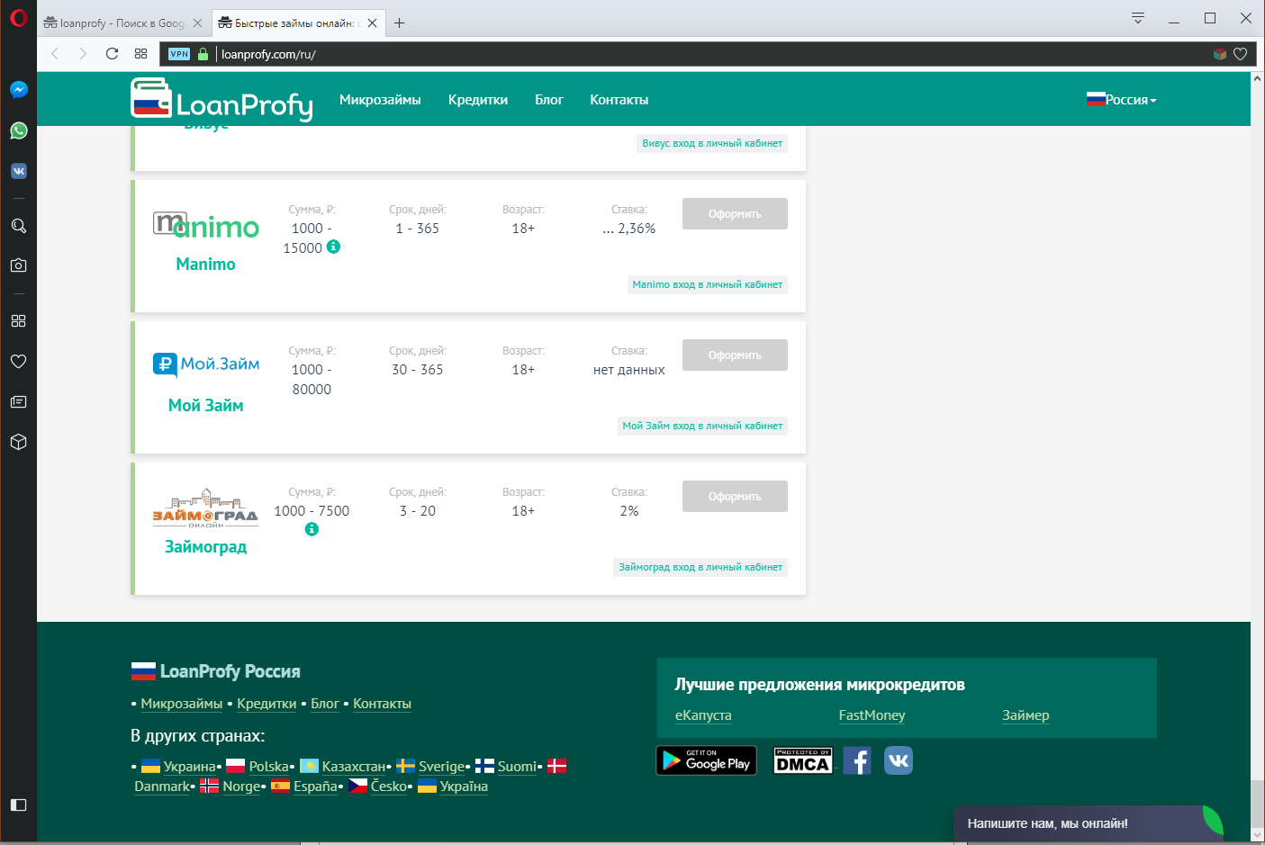Screen dimensions: 1265x845
Task: Open the Кредитки header menu item
Action: (x=478, y=100)
